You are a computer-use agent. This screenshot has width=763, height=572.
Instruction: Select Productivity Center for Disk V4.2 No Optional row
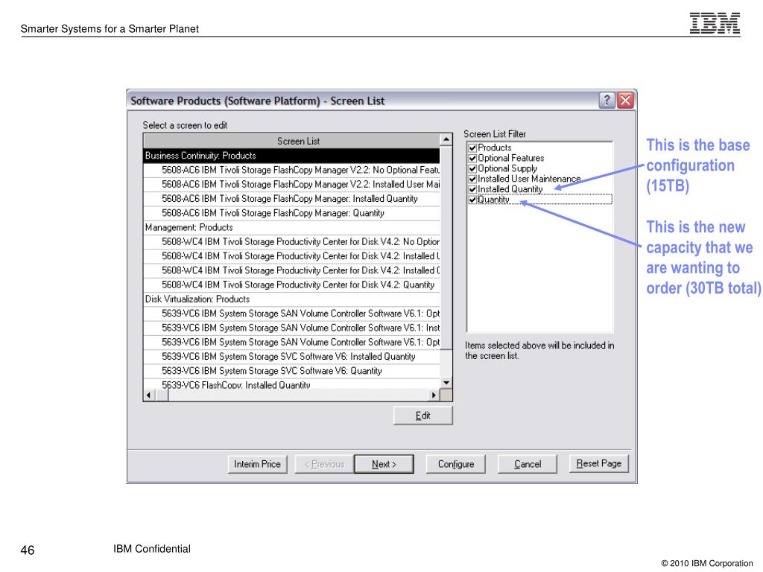(x=291, y=242)
